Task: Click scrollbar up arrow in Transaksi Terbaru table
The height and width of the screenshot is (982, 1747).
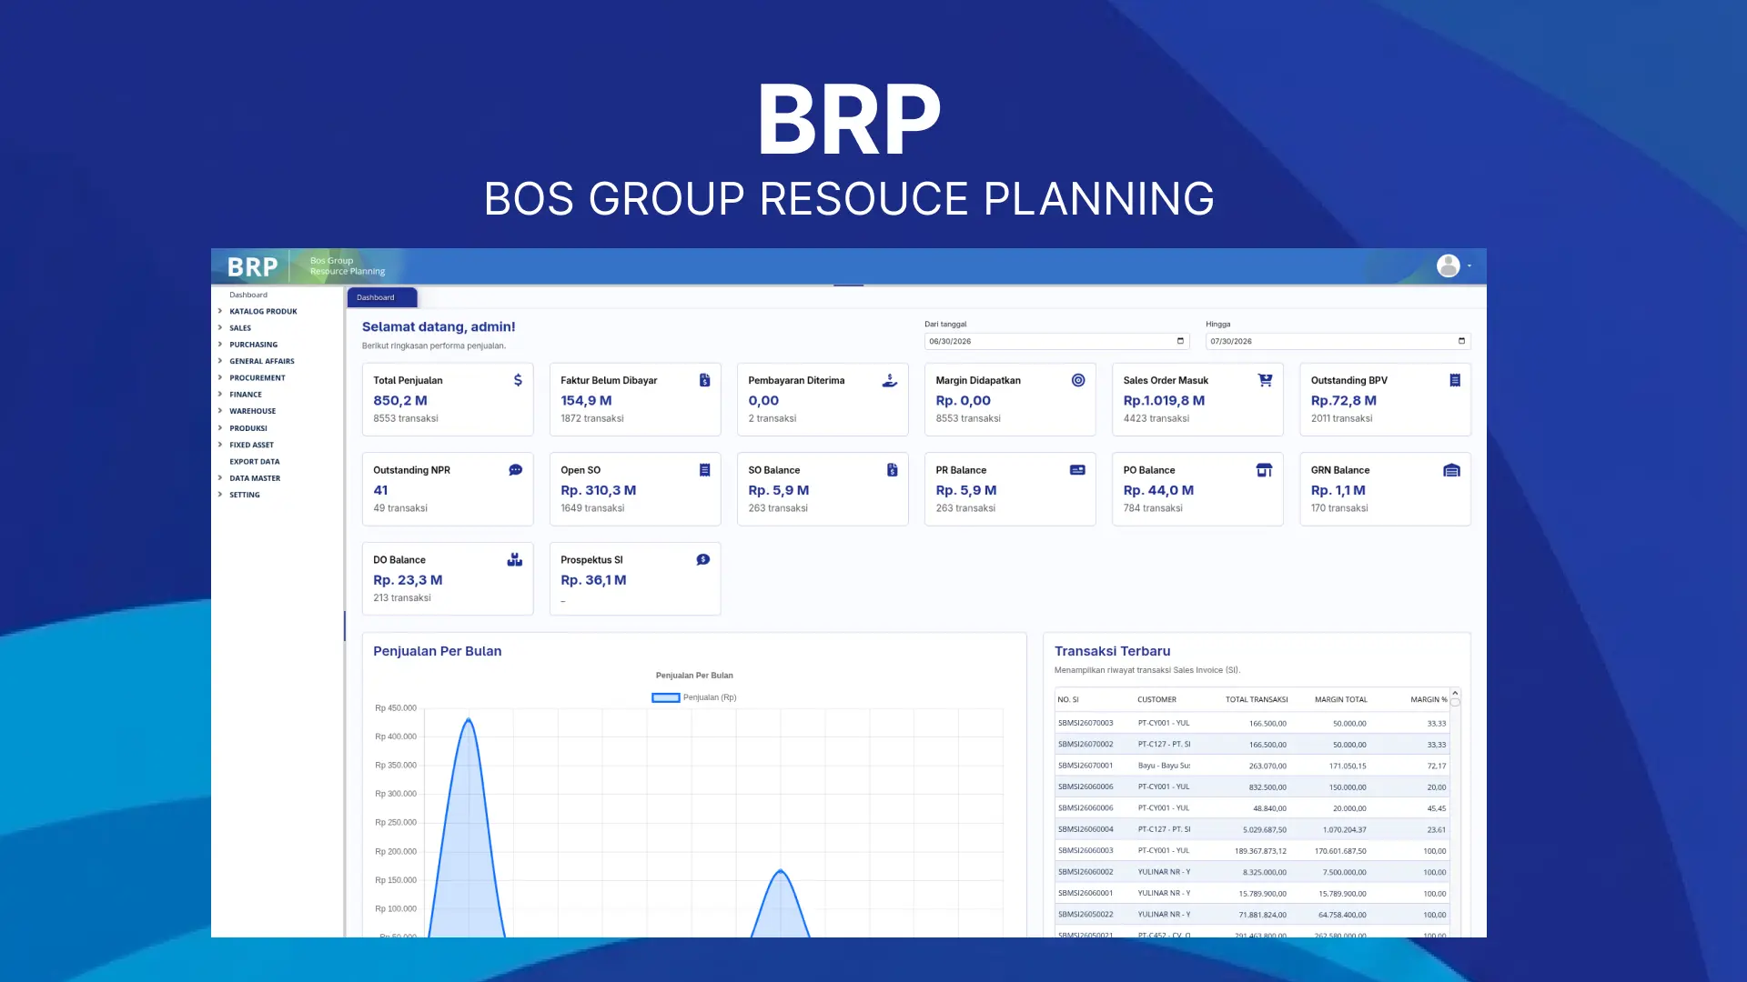Action: click(x=1455, y=693)
